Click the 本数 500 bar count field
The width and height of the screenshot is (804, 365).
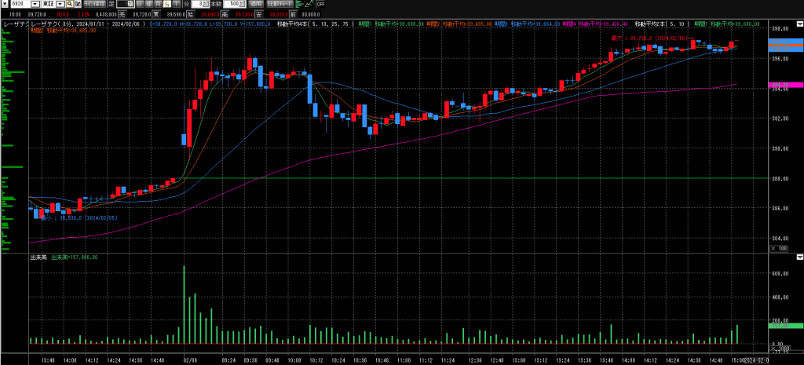(229, 4)
